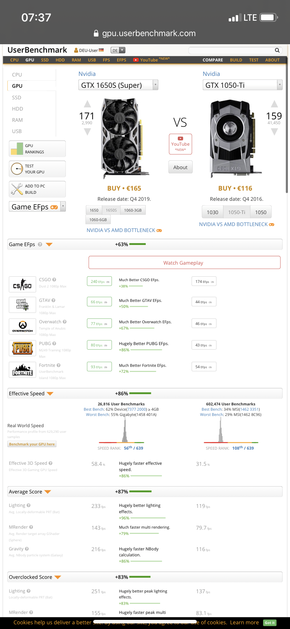Click Test Your GPU clock icon
The image size is (290, 629).
pyautogui.click(x=17, y=169)
